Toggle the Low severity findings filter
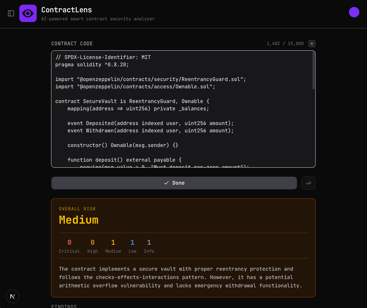 coord(132,246)
